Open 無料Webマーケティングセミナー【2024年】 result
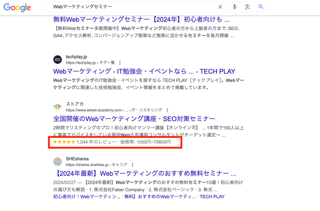The height and width of the screenshot is (211, 320). tap(141, 19)
